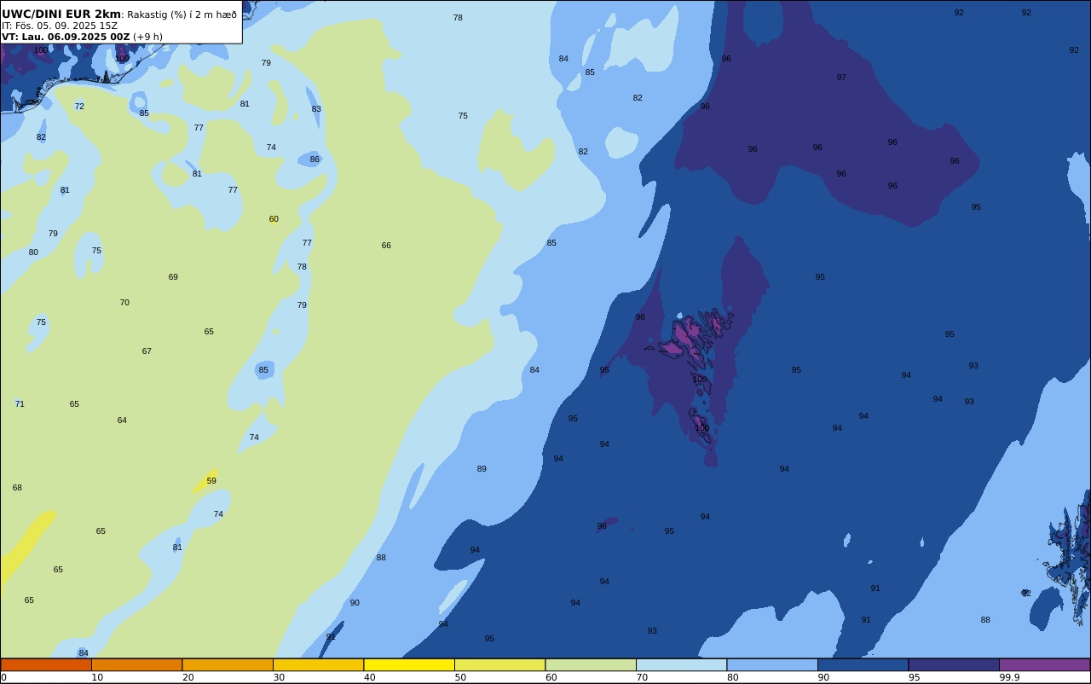The width and height of the screenshot is (1091, 684).
Task: Click the humidity value '97' on the map
Action: [x=841, y=78]
